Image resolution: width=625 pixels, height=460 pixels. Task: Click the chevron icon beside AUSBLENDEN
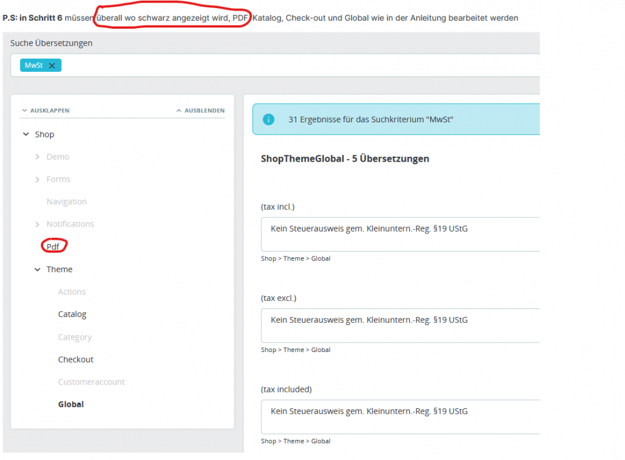tap(179, 110)
